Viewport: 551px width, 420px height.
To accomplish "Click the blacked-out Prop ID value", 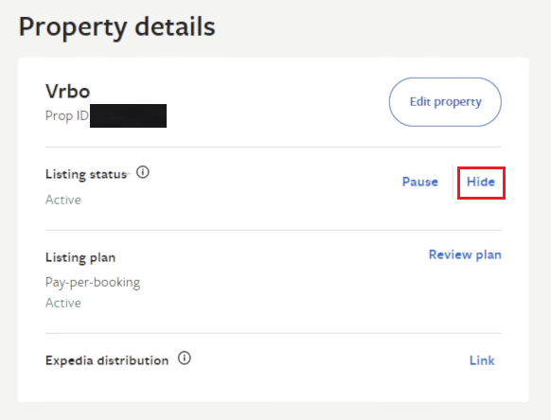I will pos(128,115).
